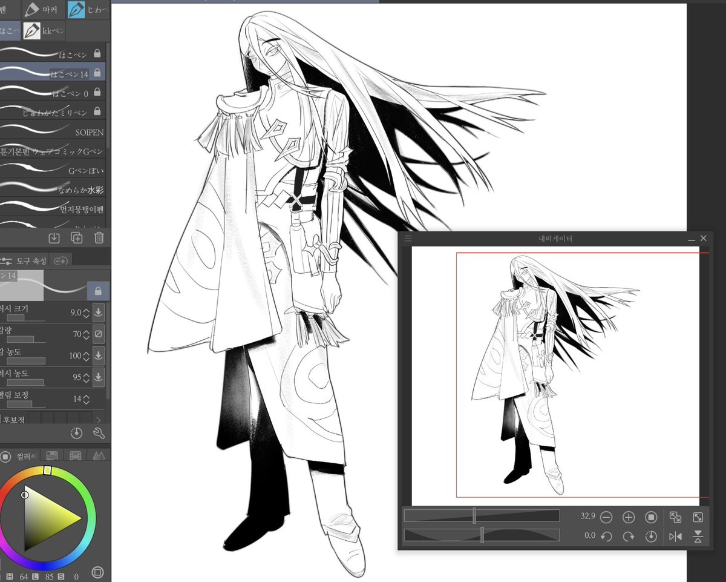Adjust Navigator zoom slider
Viewport: 726px width, 582px height.
pos(482,516)
